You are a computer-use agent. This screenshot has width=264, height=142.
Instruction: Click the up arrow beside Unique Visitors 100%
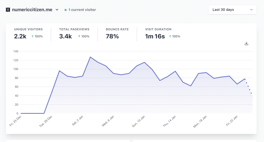coord(33,36)
